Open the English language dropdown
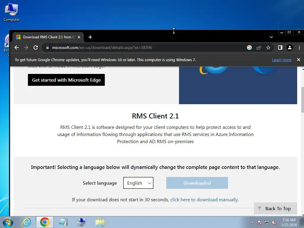Viewport: 304px width, 228px height. tap(138, 183)
